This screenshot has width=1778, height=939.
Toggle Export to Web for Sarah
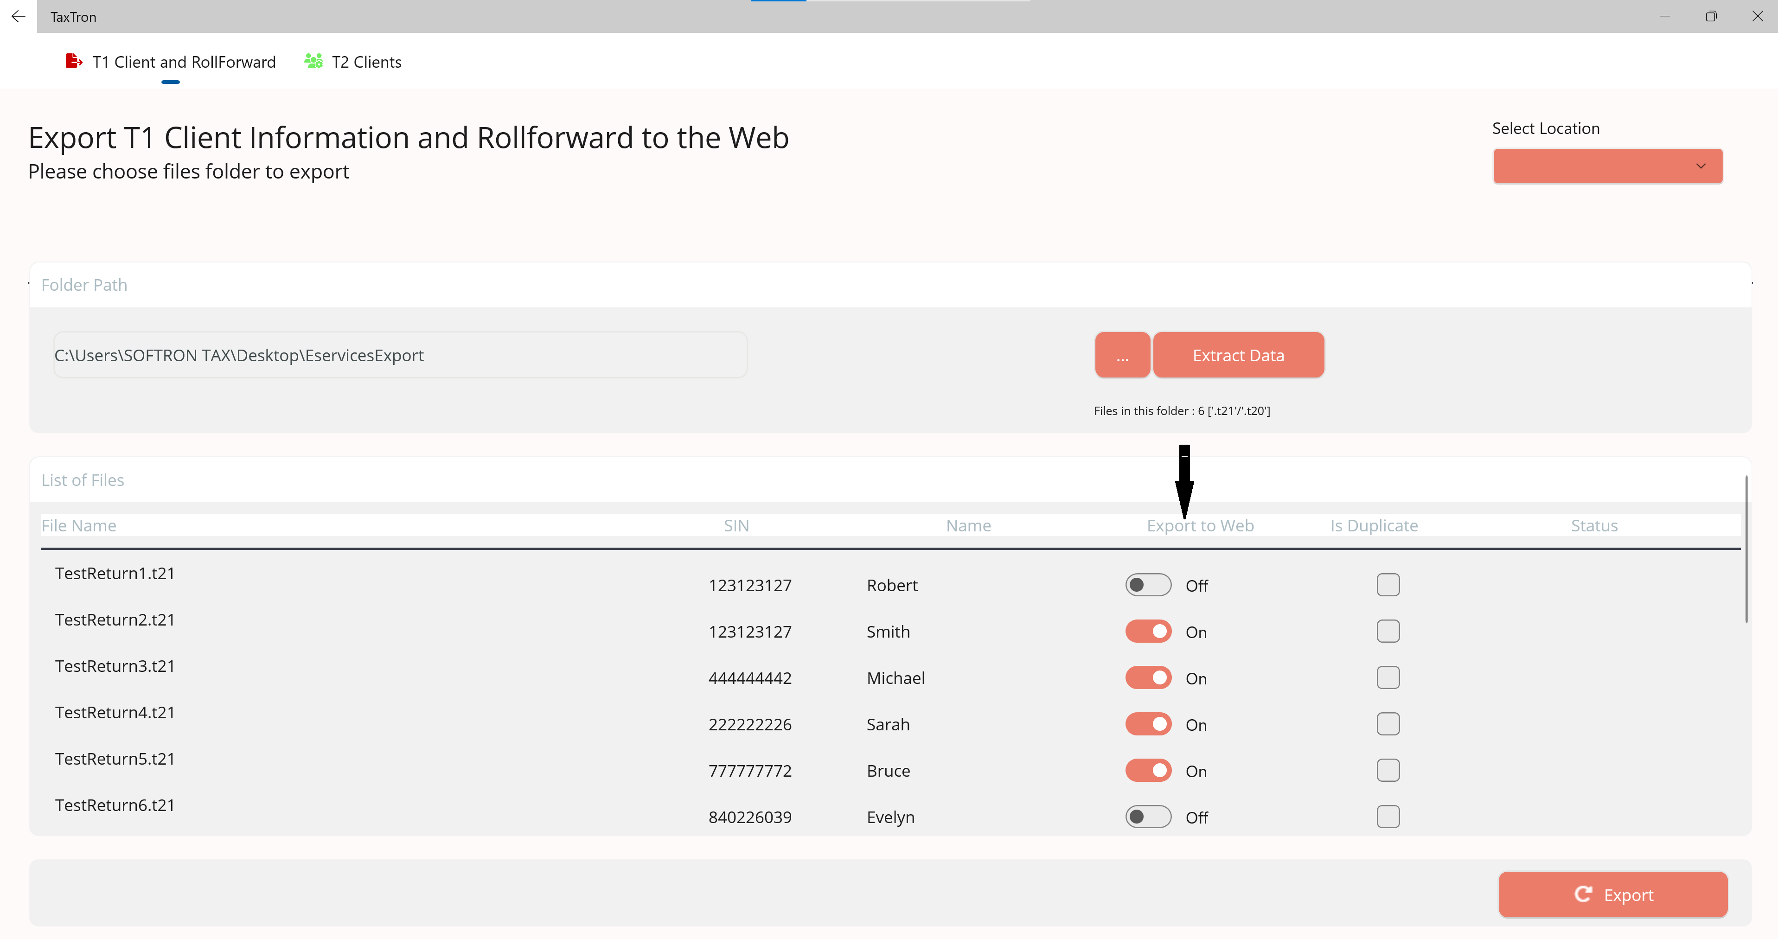coord(1148,724)
